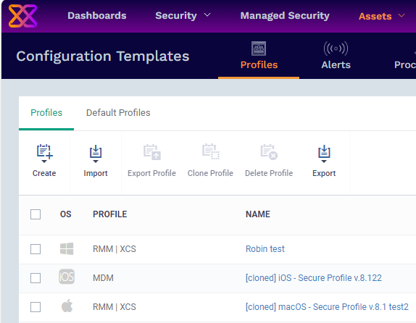This screenshot has height=323, width=416.
Task: Sort by the NAME column header
Action: 258,214
